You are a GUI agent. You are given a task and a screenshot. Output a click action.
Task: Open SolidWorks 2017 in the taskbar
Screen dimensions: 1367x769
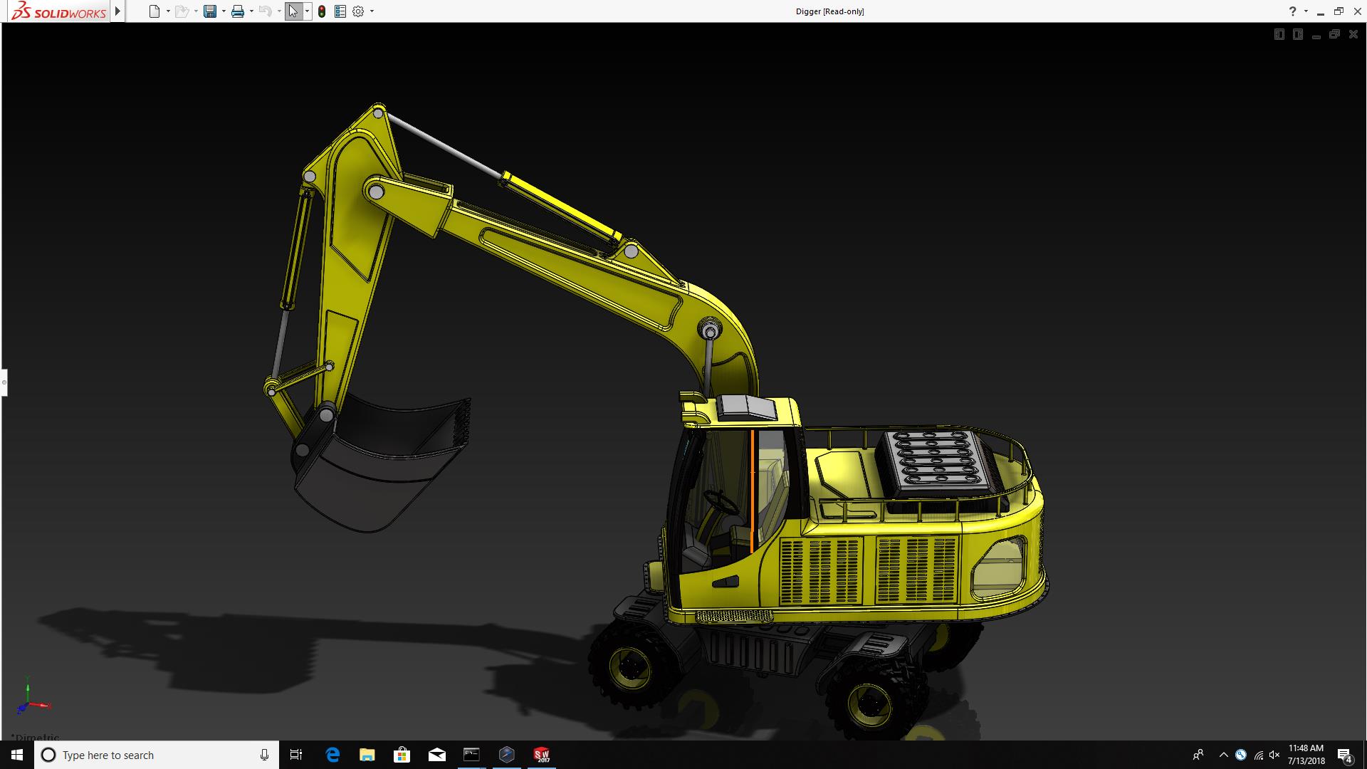click(x=542, y=755)
